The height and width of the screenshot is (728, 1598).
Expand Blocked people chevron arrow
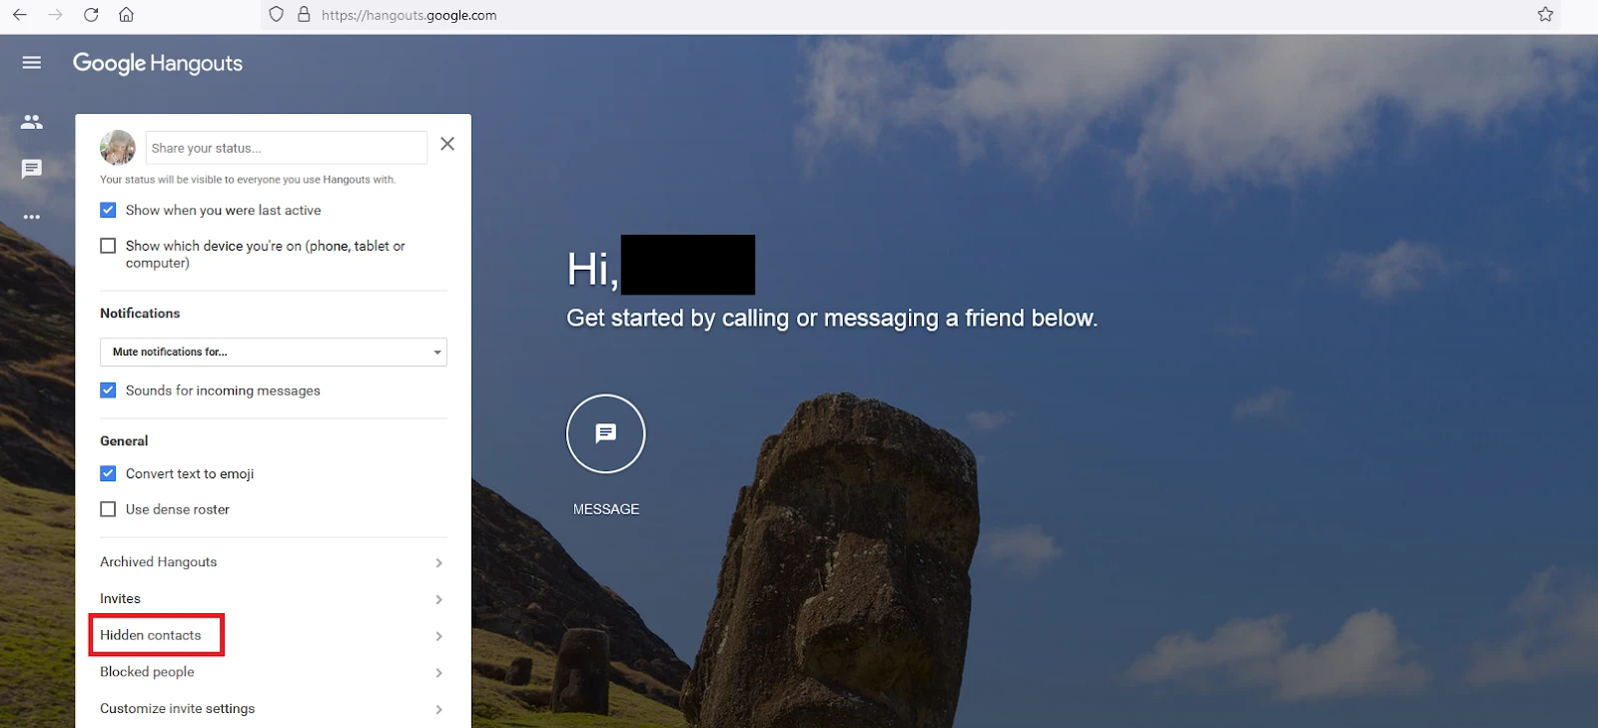438,673
